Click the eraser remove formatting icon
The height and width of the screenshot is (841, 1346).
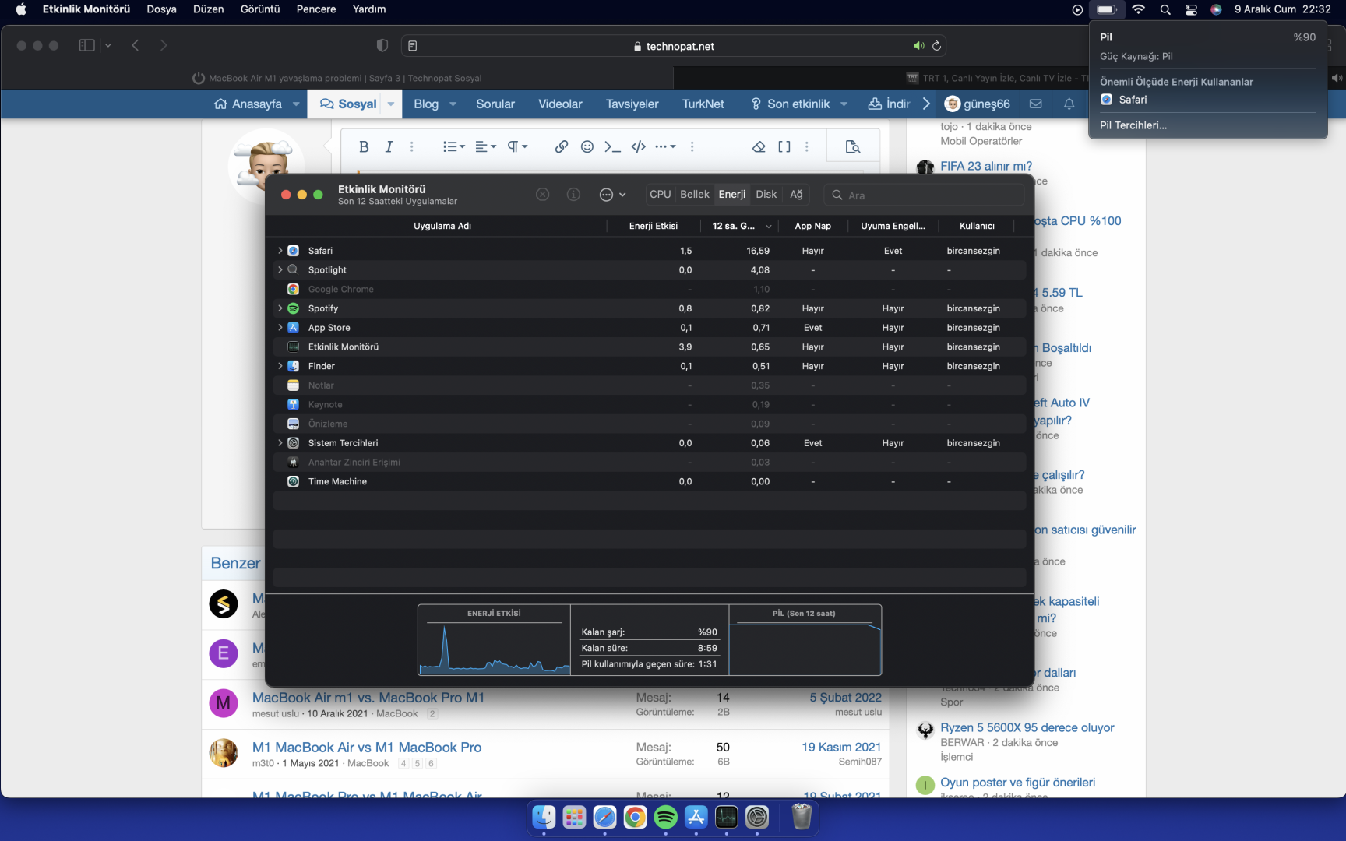759,146
